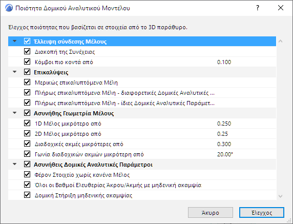Collapse the Επικαλύψεις group arrow
This screenshot has height=224, width=293.
[x=14, y=72]
